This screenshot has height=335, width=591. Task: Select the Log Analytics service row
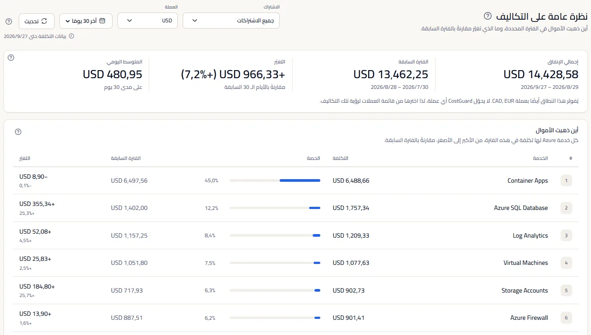click(x=296, y=235)
